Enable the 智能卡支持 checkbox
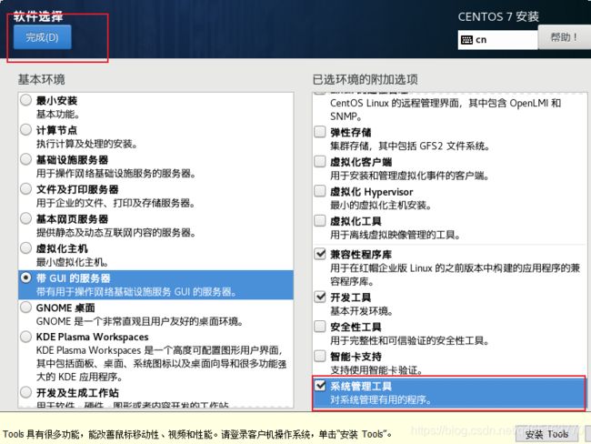Viewport: 591px width, 444px height. click(x=320, y=356)
